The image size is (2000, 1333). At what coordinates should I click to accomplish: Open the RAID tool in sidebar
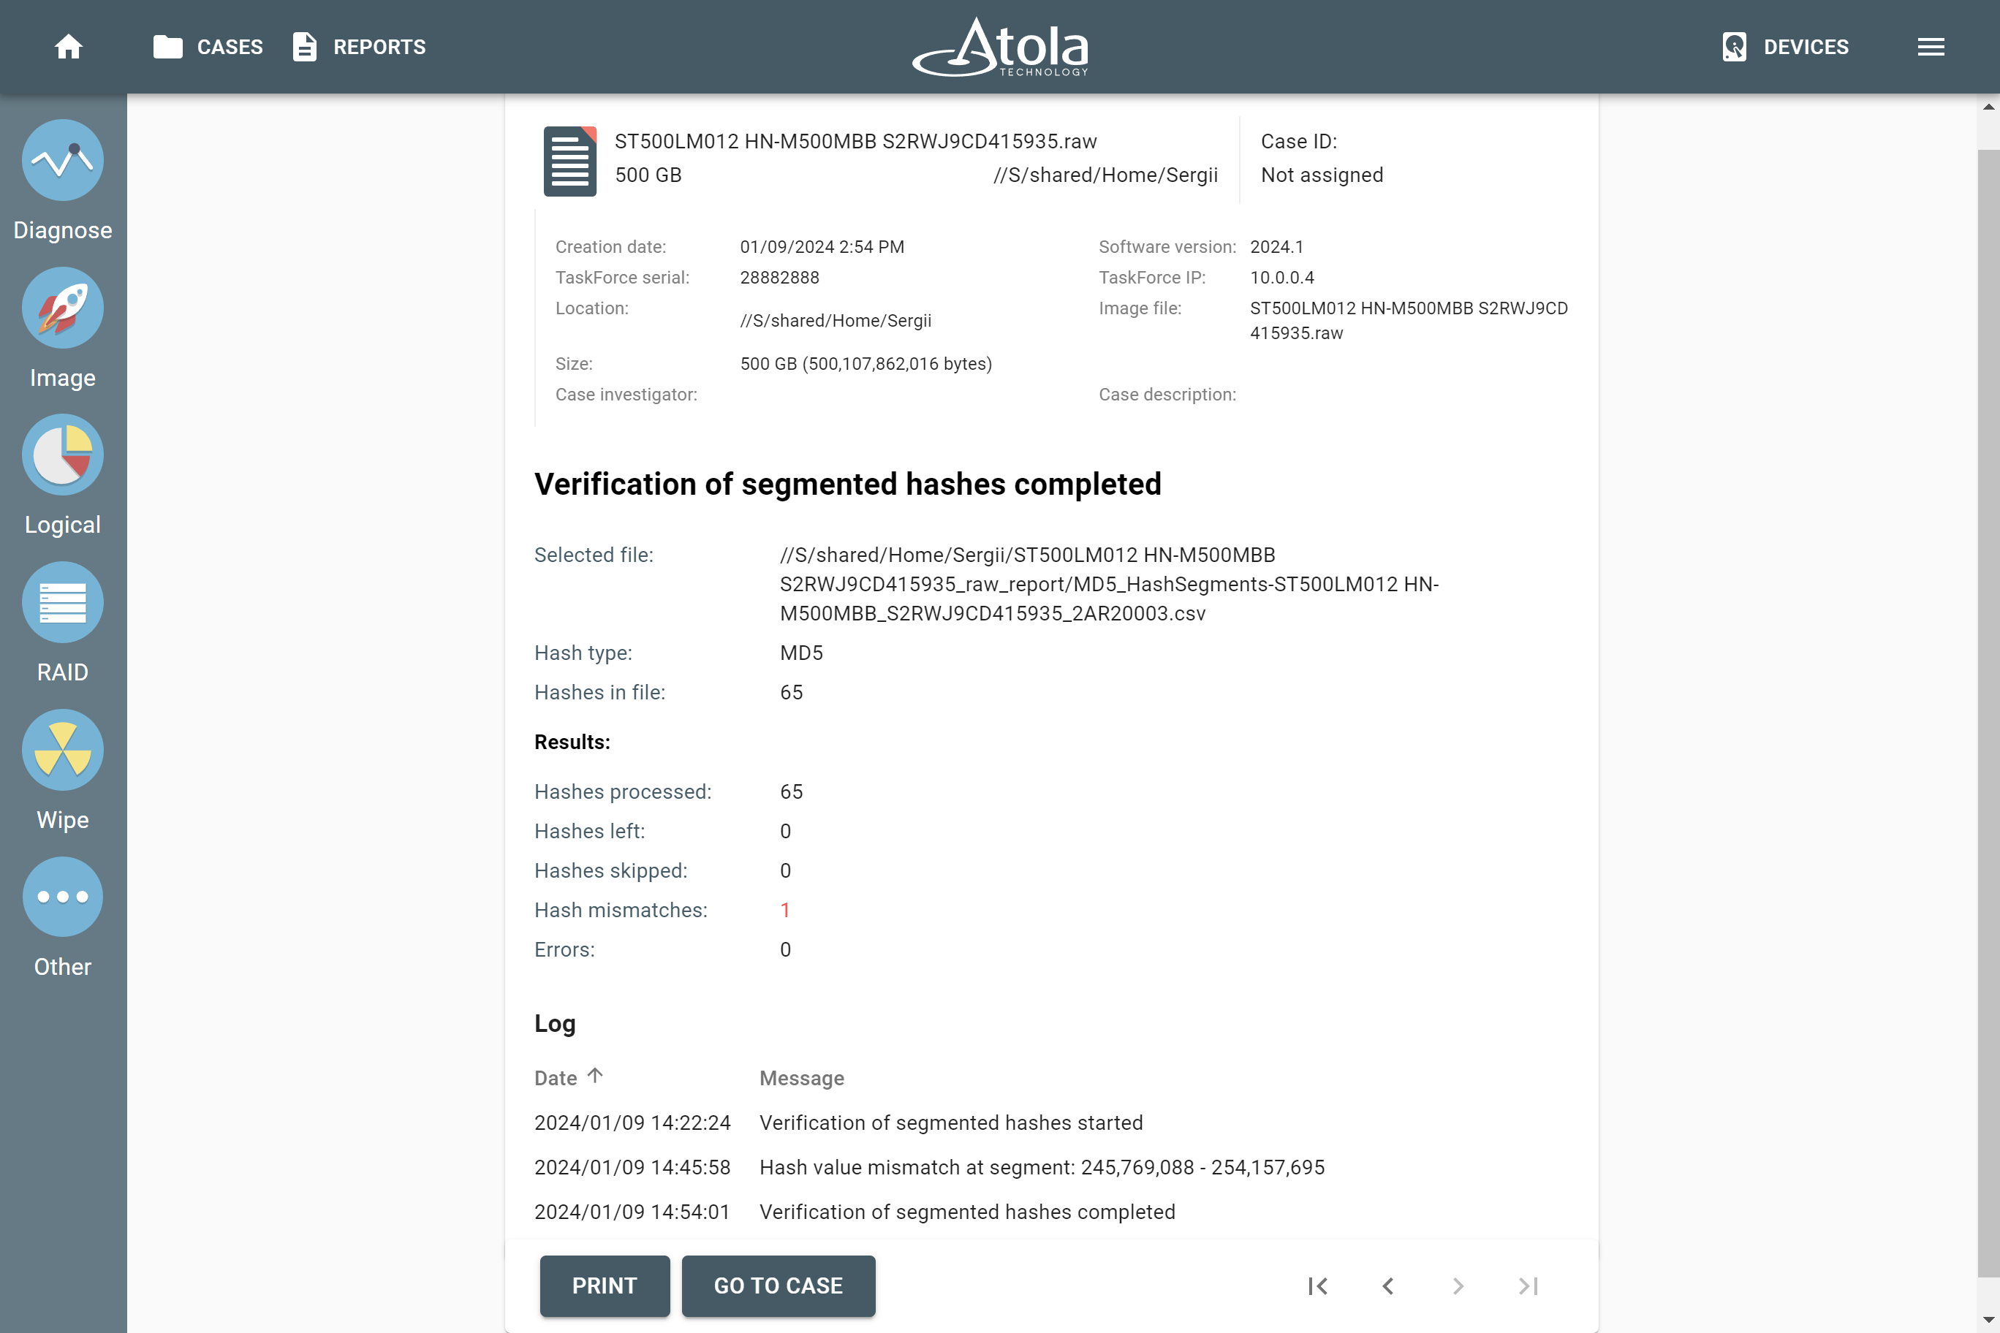[63, 623]
